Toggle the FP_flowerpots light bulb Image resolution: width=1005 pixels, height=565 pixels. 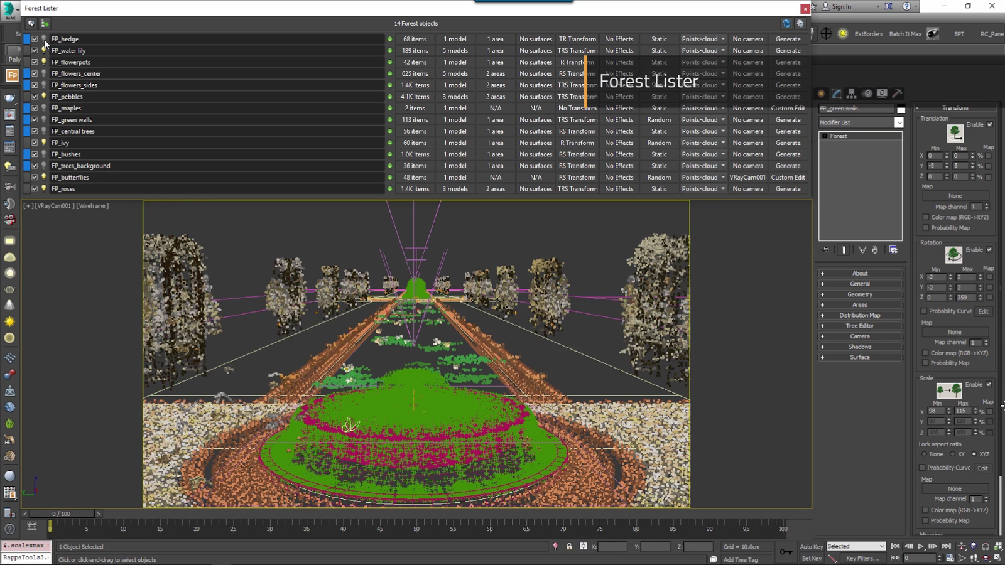point(43,62)
